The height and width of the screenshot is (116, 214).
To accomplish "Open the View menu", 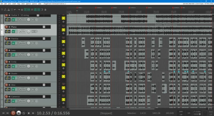I will 10,4.
